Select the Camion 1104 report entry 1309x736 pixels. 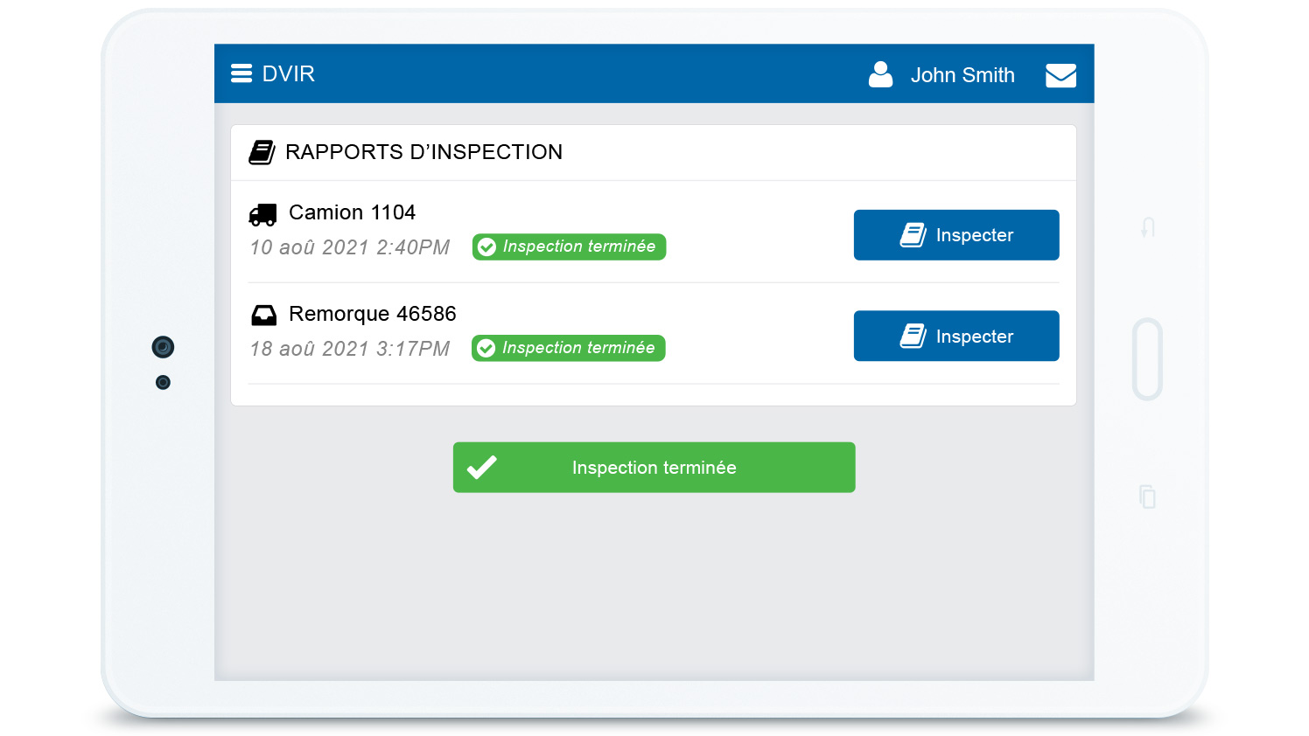[x=352, y=212]
